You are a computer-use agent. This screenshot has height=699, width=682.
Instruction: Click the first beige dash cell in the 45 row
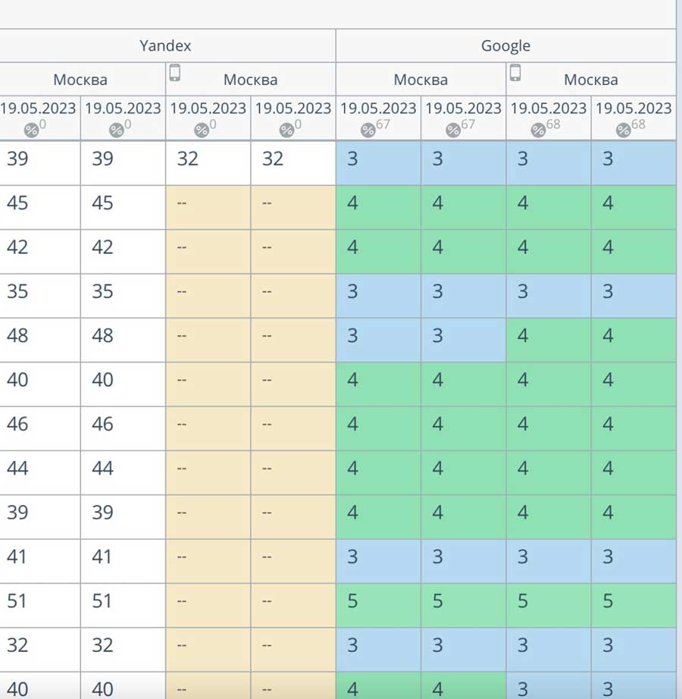click(x=182, y=203)
